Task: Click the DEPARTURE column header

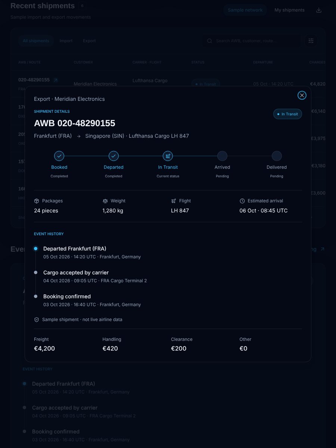Action: [263, 62]
